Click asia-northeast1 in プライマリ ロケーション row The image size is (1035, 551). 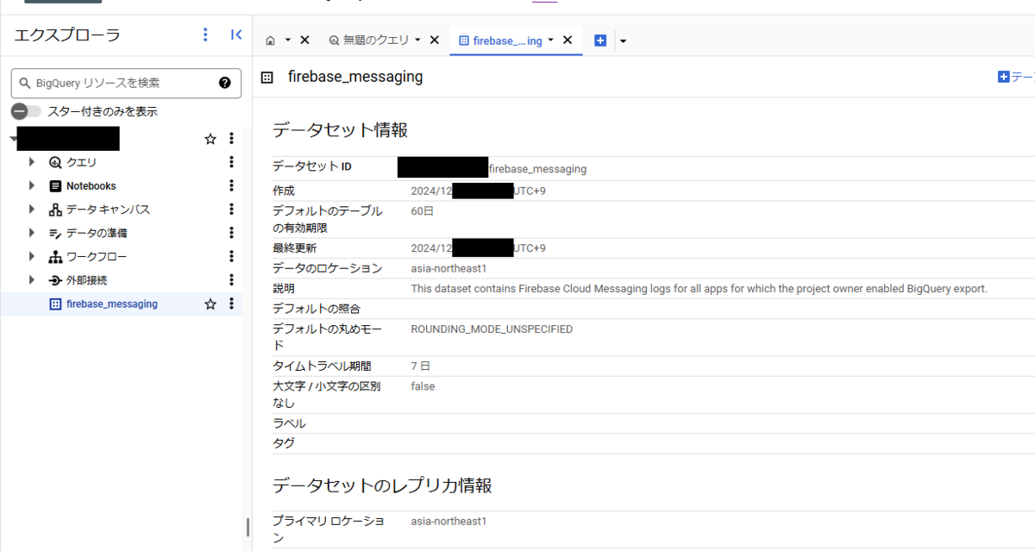point(448,521)
